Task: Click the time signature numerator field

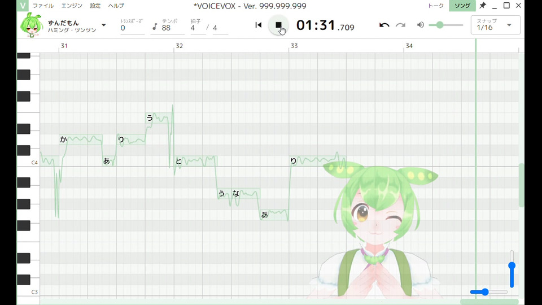Action: [198, 28]
